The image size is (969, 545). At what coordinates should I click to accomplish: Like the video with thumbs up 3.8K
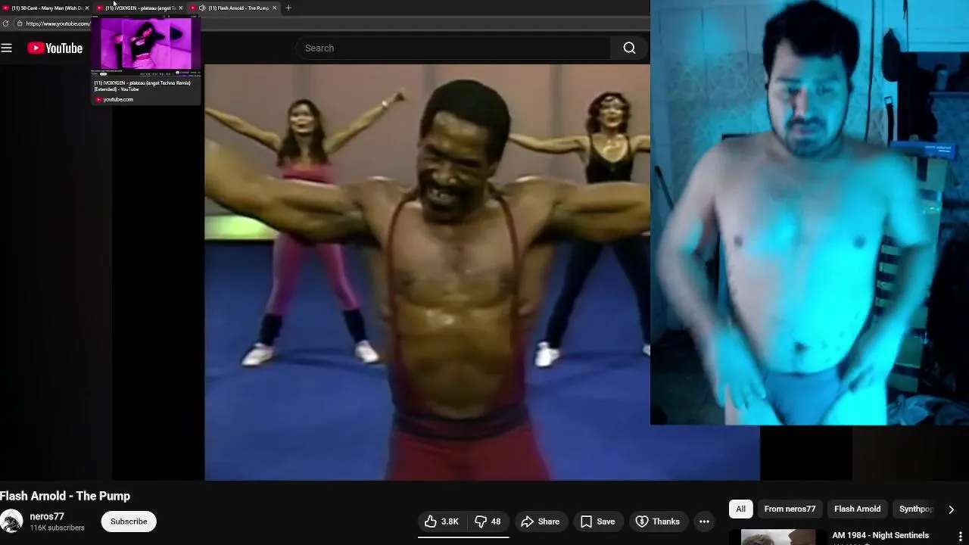(441, 522)
